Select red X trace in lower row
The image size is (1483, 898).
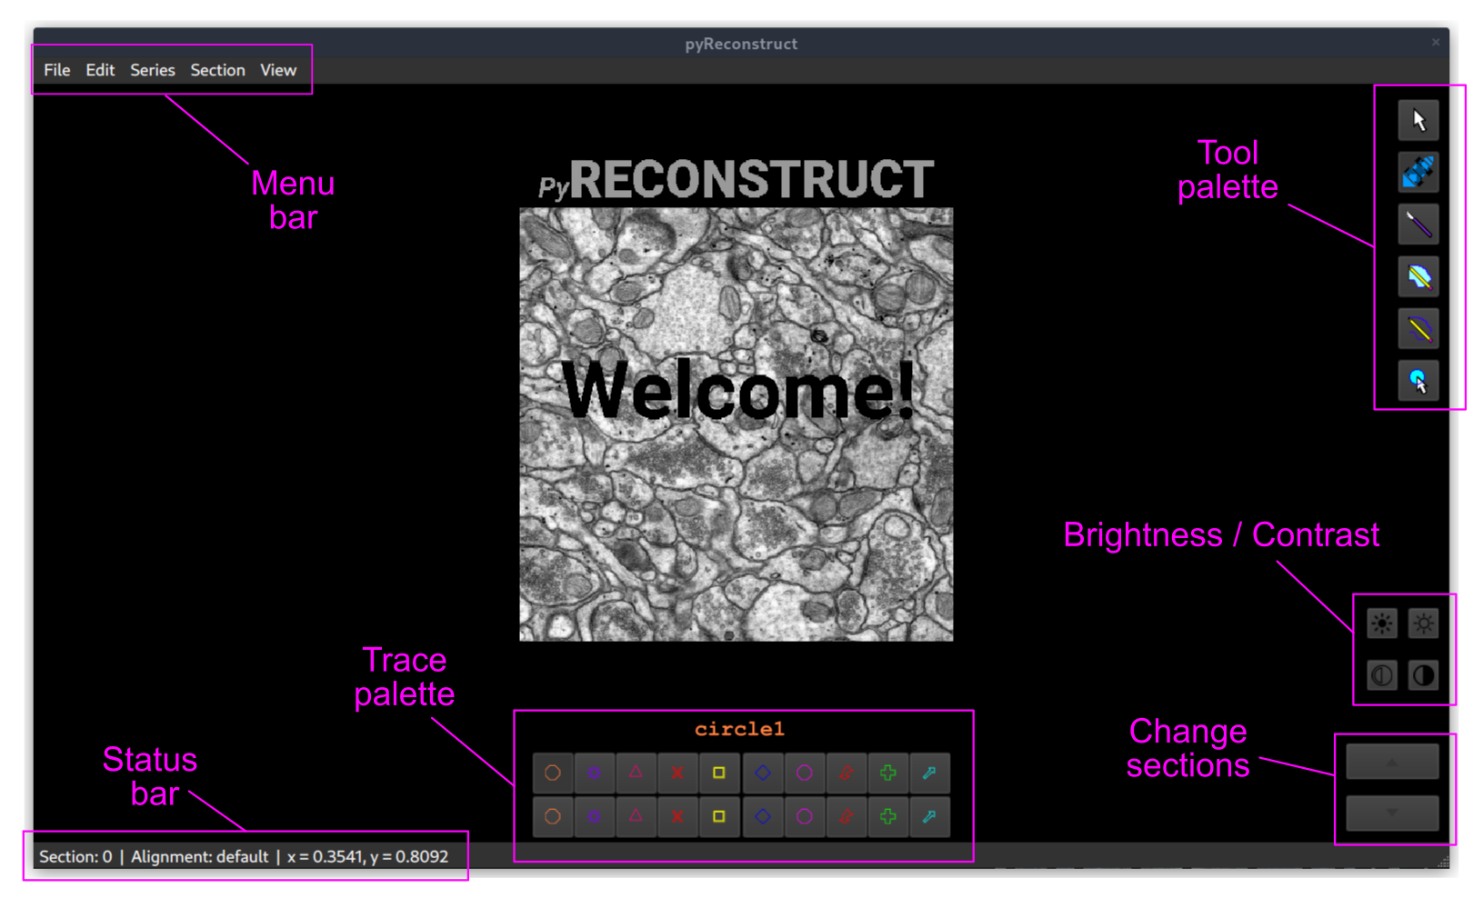(678, 816)
